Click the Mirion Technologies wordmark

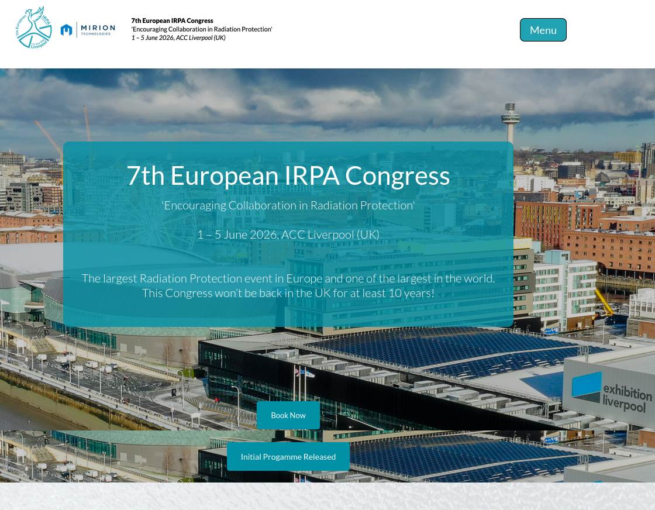(x=97, y=29)
